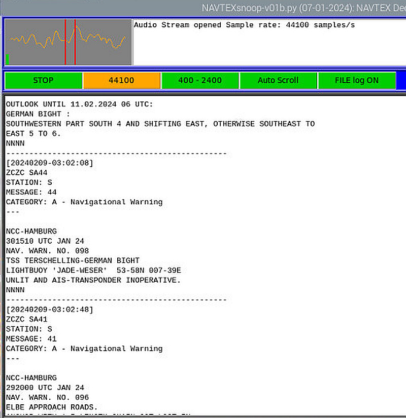This screenshot has height=418, width=406.
Task: Click the 44100 sample rate button
Action: tap(122, 80)
